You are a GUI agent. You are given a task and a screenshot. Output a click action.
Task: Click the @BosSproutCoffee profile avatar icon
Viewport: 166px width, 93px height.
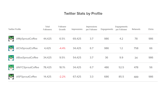pos(11,58)
